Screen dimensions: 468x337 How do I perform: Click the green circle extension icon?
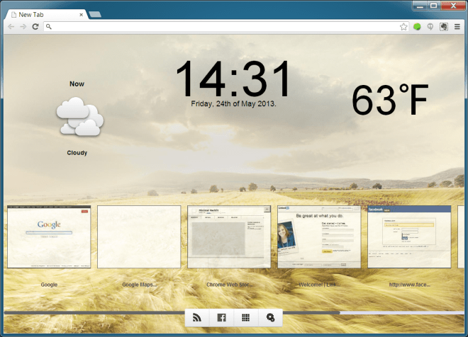coord(417,27)
